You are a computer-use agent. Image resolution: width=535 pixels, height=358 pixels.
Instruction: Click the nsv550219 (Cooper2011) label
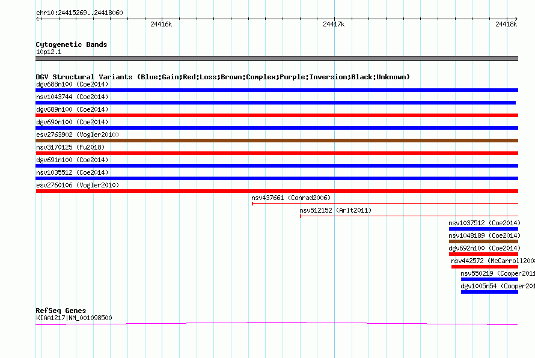498,273
